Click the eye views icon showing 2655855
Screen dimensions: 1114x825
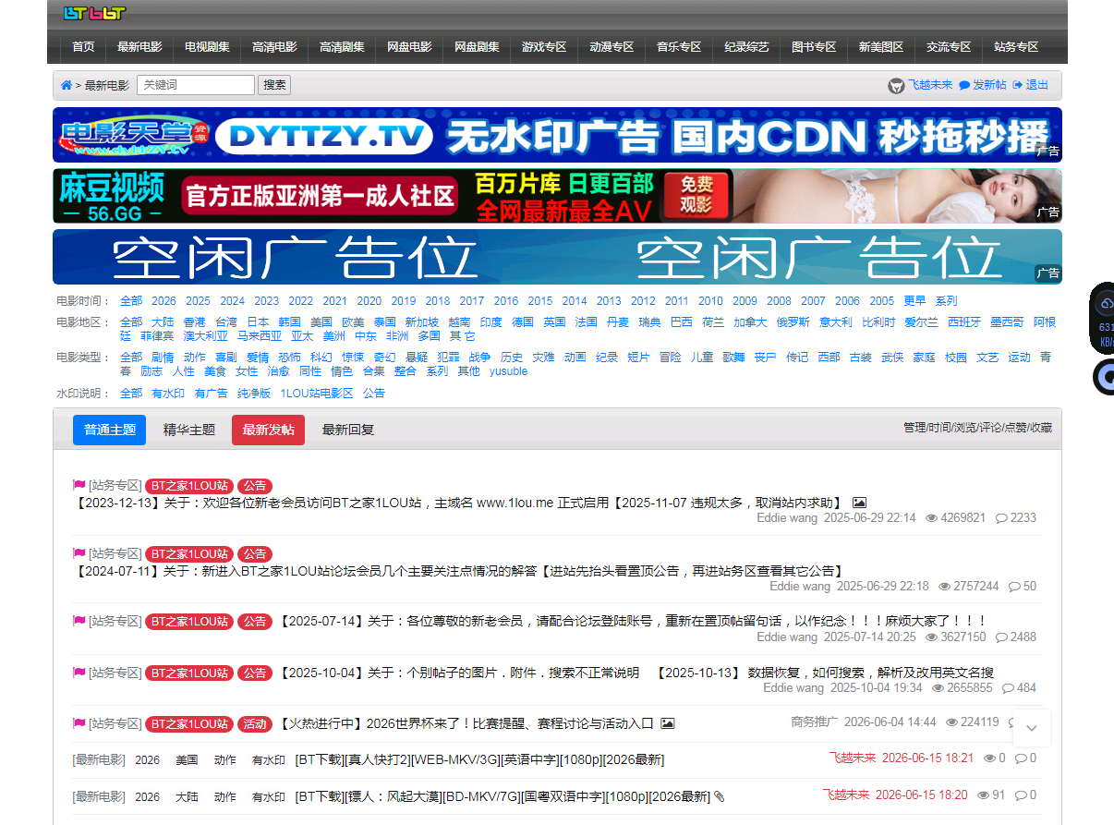click(x=938, y=688)
